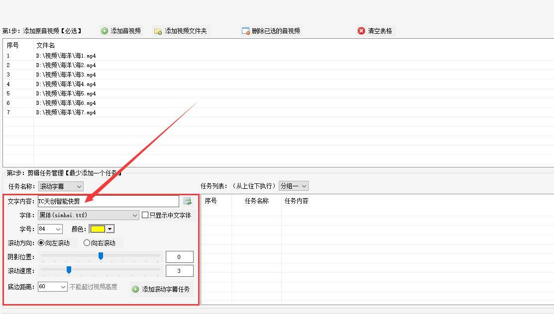This screenshot has width=554, height=314.
Task: Click the 文件名 column header
Action: click(46, 46)
